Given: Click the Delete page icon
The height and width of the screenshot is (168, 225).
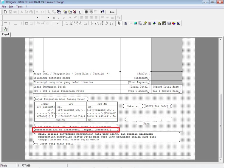Looking at the screenshot, I should pyautogui.click(x=75, y=12).
